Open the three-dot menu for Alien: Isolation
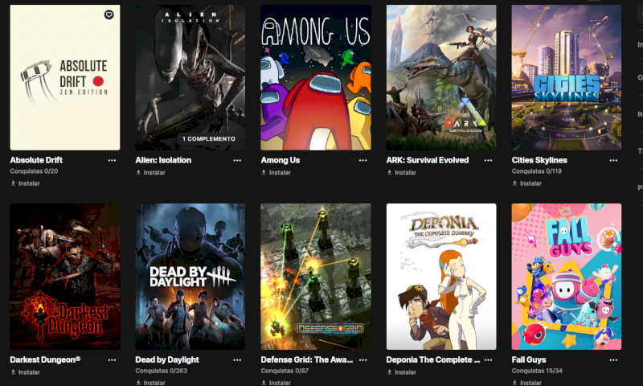The image size is (643, 386). [x=237, y=160]
